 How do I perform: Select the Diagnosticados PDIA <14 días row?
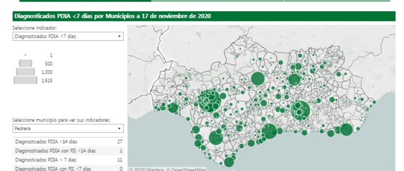pyautogui.click(x=68, y=142)
